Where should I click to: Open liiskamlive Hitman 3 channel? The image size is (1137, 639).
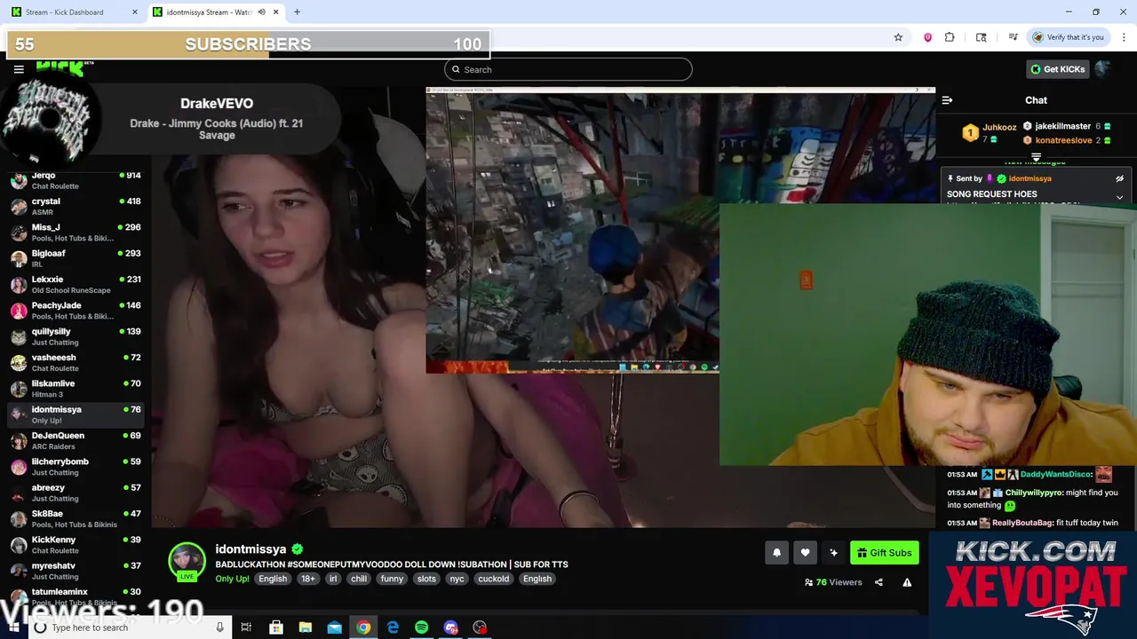pyautogui.click(x=76, y=389)
